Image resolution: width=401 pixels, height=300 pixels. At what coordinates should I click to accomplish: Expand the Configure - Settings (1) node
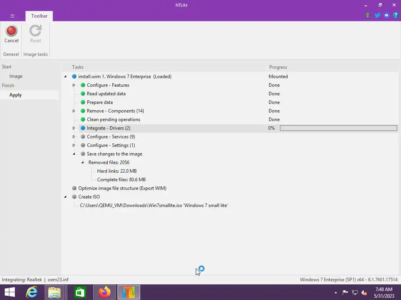[x=74, y=145]
